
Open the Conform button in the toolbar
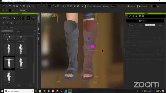[x=106, y=6]
